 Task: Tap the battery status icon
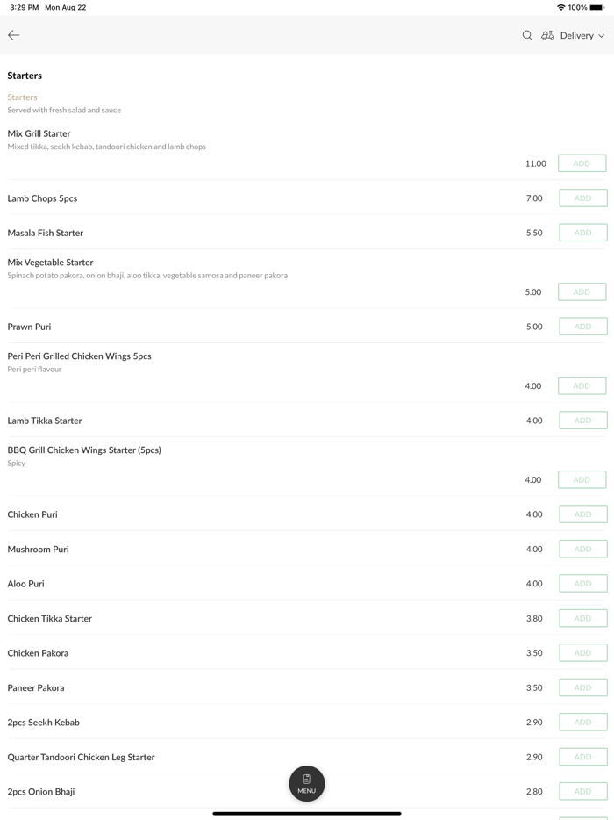pos(596,7)
